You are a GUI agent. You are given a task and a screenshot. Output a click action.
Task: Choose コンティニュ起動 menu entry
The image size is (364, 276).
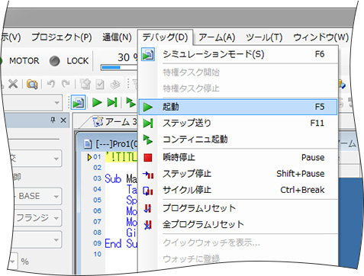click(x=238, y=140)
